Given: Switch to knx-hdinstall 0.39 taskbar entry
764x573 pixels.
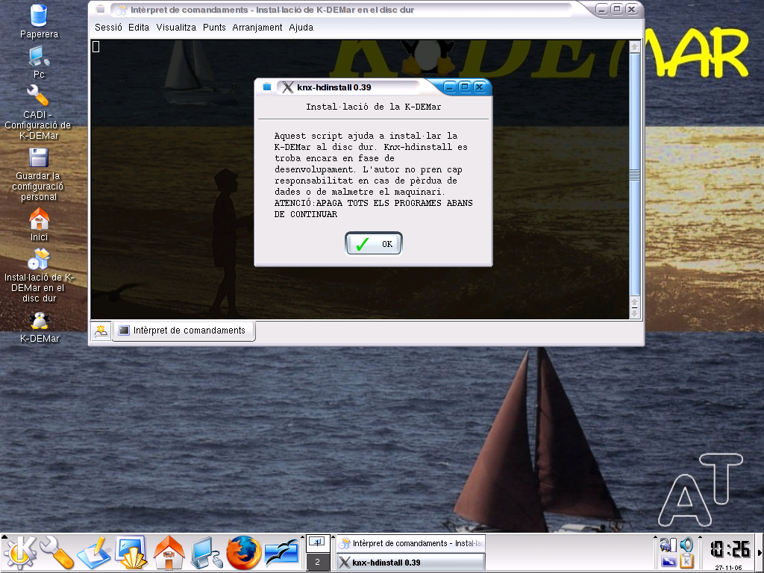Looking at the screenshot, I should tap(410, 563).
